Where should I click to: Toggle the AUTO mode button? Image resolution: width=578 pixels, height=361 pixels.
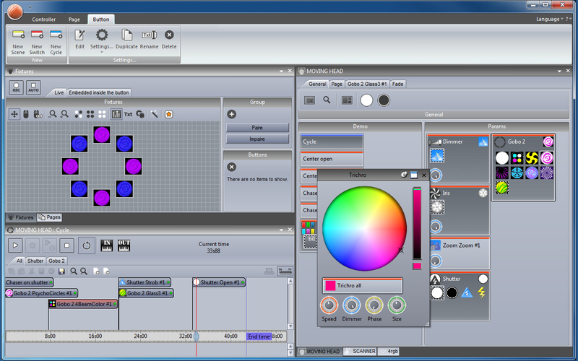click(33, 87)
